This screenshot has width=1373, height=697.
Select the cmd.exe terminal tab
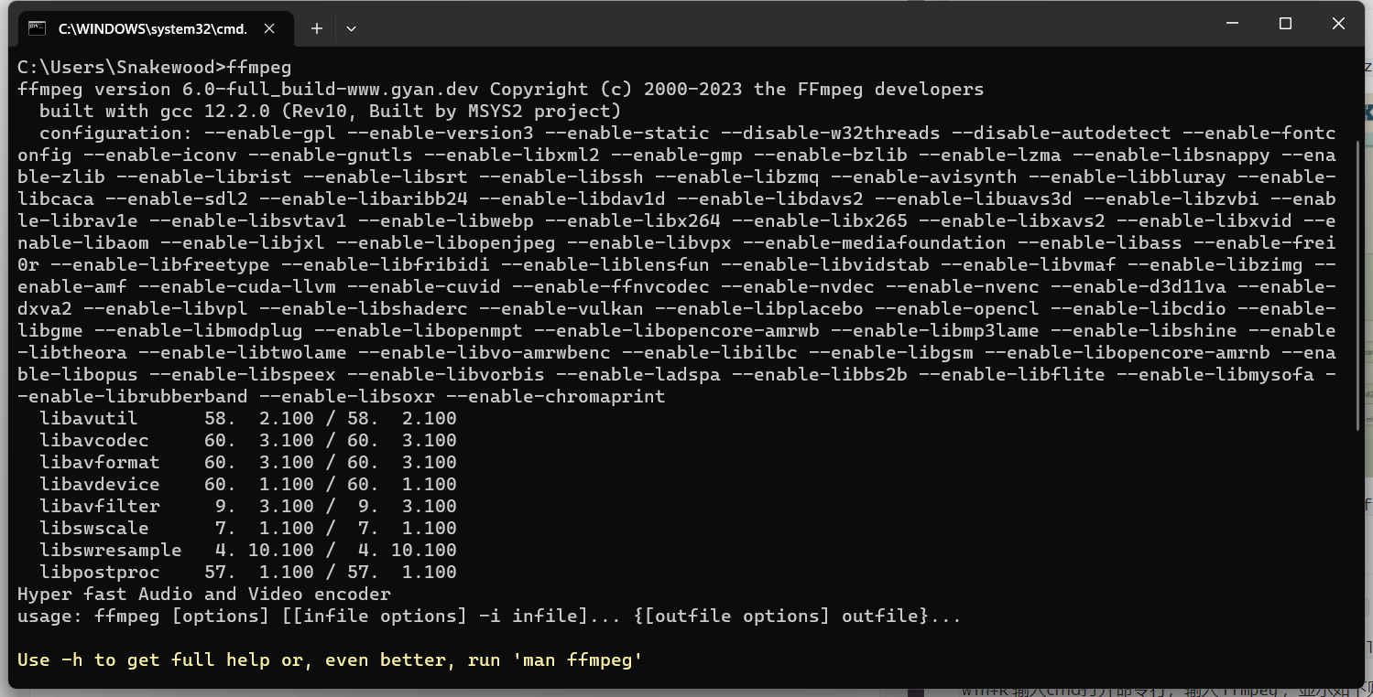pos(155,28)
